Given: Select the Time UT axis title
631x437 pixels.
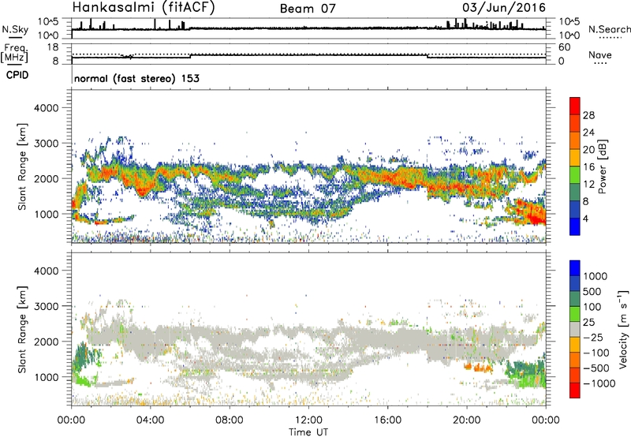Looking at the screenshot, I should (x=308, y=432).
